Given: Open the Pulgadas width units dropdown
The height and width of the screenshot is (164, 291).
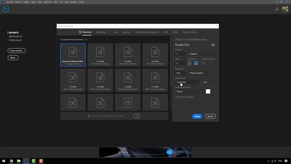Looking at the screenshot, I should [201, 54].
